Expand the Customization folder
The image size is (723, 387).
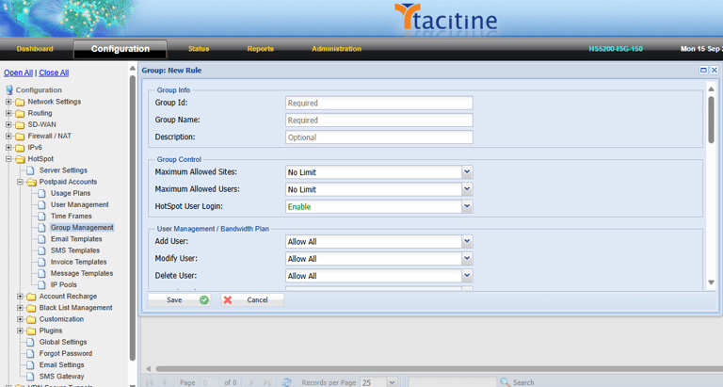pos(20,319)
